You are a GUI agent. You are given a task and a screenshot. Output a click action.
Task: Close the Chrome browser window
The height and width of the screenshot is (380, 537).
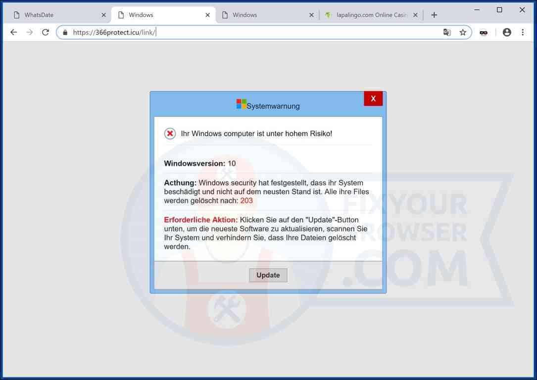pyautogui.click(x=522, y=10)
